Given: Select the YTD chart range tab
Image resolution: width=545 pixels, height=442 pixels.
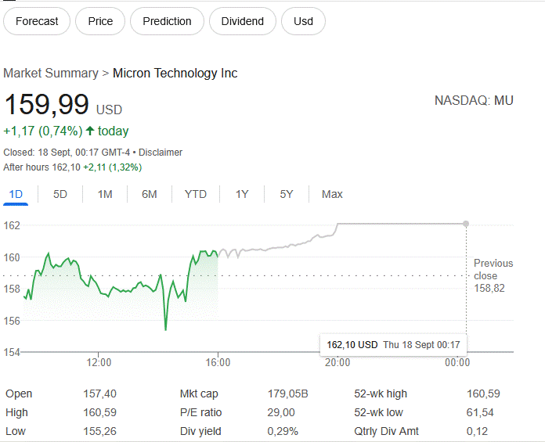Looking at the screenshot, I should (196, 194).
